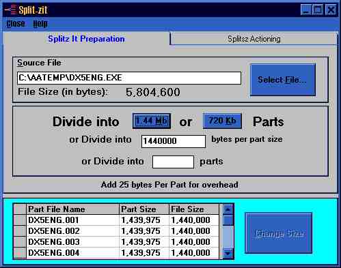
Task: Click the parts list scroll up arrow
Action: (x=228, y=209)
